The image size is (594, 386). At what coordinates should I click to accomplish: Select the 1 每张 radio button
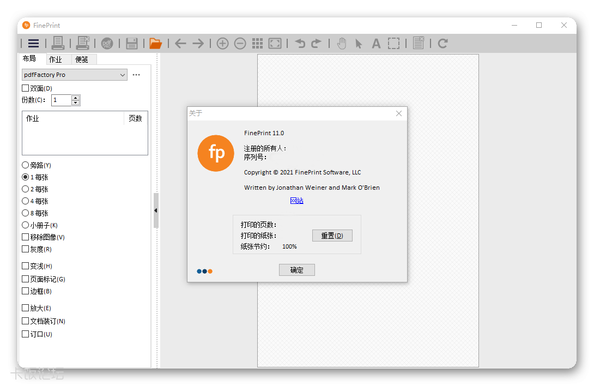pos(26,177)
